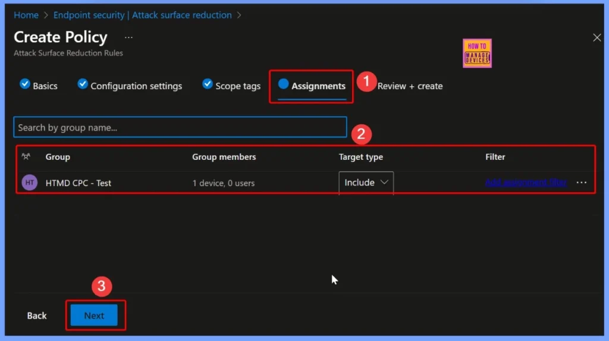Close the Create Policy pane
This screenshot has width=609, height=341.
coord(597,37)
